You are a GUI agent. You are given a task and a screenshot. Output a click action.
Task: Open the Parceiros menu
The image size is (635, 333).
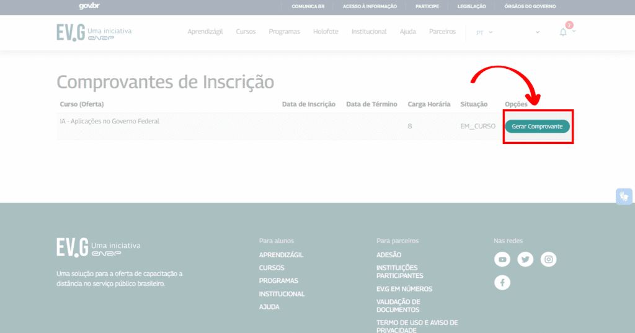pos(442,32)
